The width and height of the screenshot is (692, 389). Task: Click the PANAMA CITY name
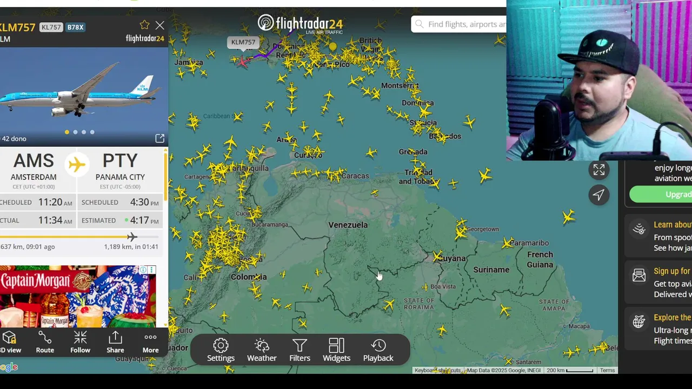(120, 177)
